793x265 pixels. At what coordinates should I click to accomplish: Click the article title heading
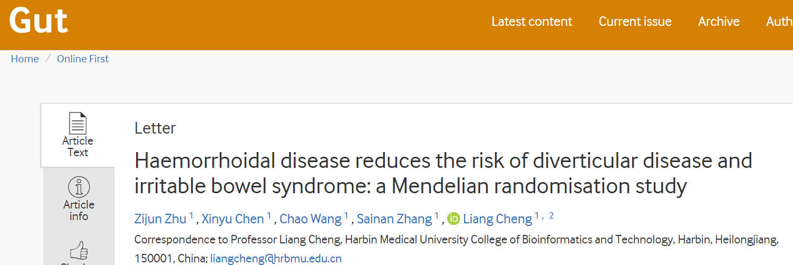pos(443,173)
